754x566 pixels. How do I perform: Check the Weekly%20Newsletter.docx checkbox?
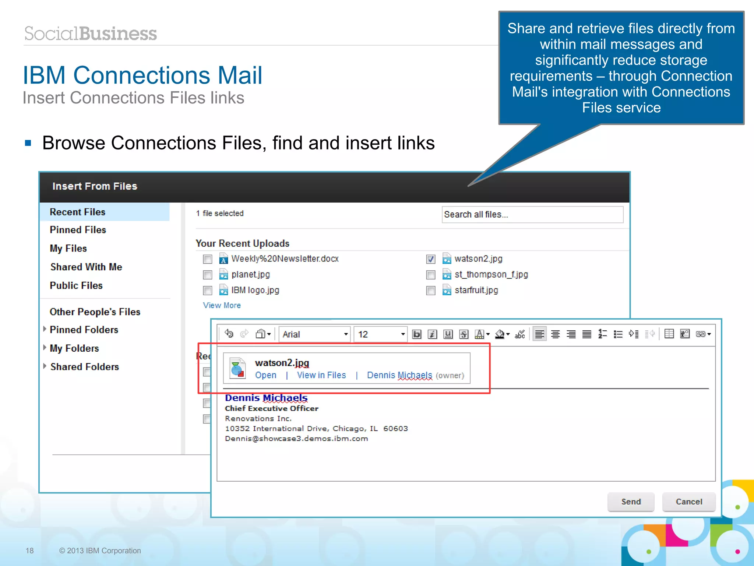(208, 259)
